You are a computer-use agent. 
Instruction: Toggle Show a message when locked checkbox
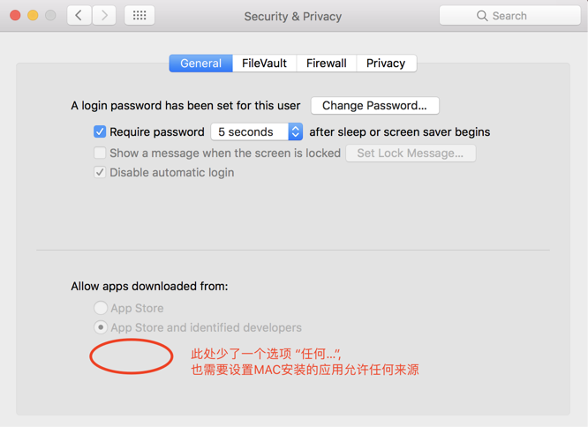pos(100,153)
